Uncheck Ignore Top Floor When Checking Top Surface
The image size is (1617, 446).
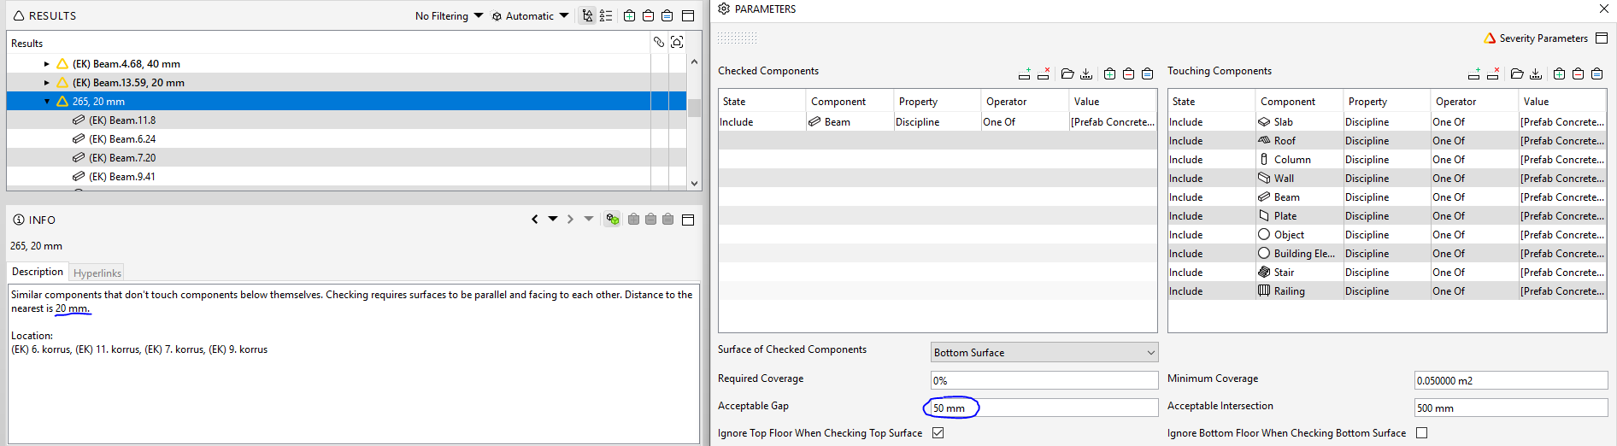[938, 432]
